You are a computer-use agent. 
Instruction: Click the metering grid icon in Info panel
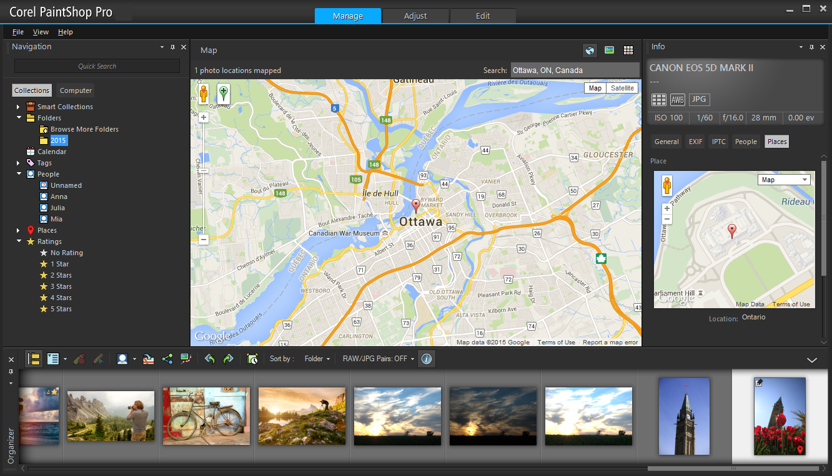[659, 99]
